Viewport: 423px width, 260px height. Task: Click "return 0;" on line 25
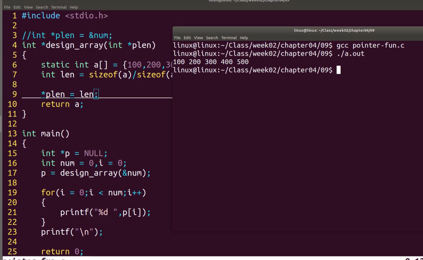(62, 252)
